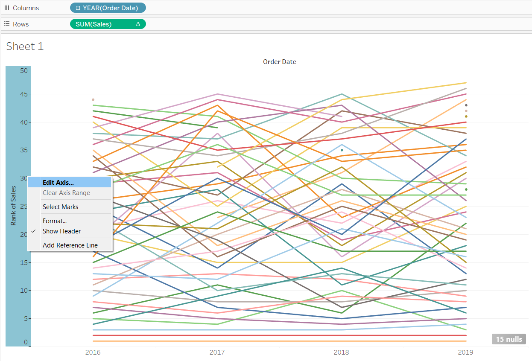Viewport: 532px width, 361px height.
Task: Choose Edit Axis... from context menu
Action: click(x=70, y=183)
